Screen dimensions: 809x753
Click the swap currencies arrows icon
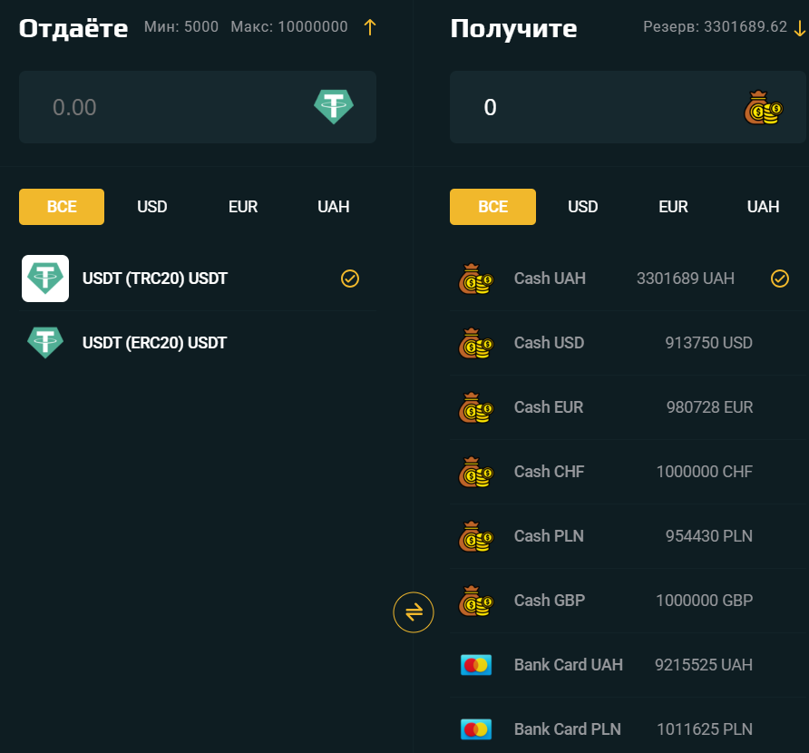tap(414, 612)
